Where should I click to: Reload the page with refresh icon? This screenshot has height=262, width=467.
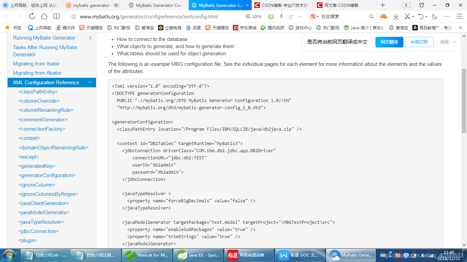32,16
